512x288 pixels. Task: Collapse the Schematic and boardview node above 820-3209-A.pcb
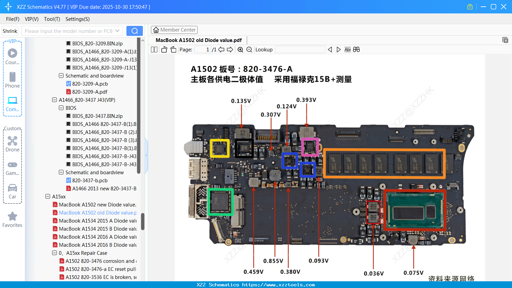tap(61, 76)
